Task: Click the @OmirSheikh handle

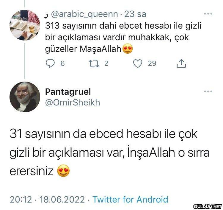Action: coord(73,102)
